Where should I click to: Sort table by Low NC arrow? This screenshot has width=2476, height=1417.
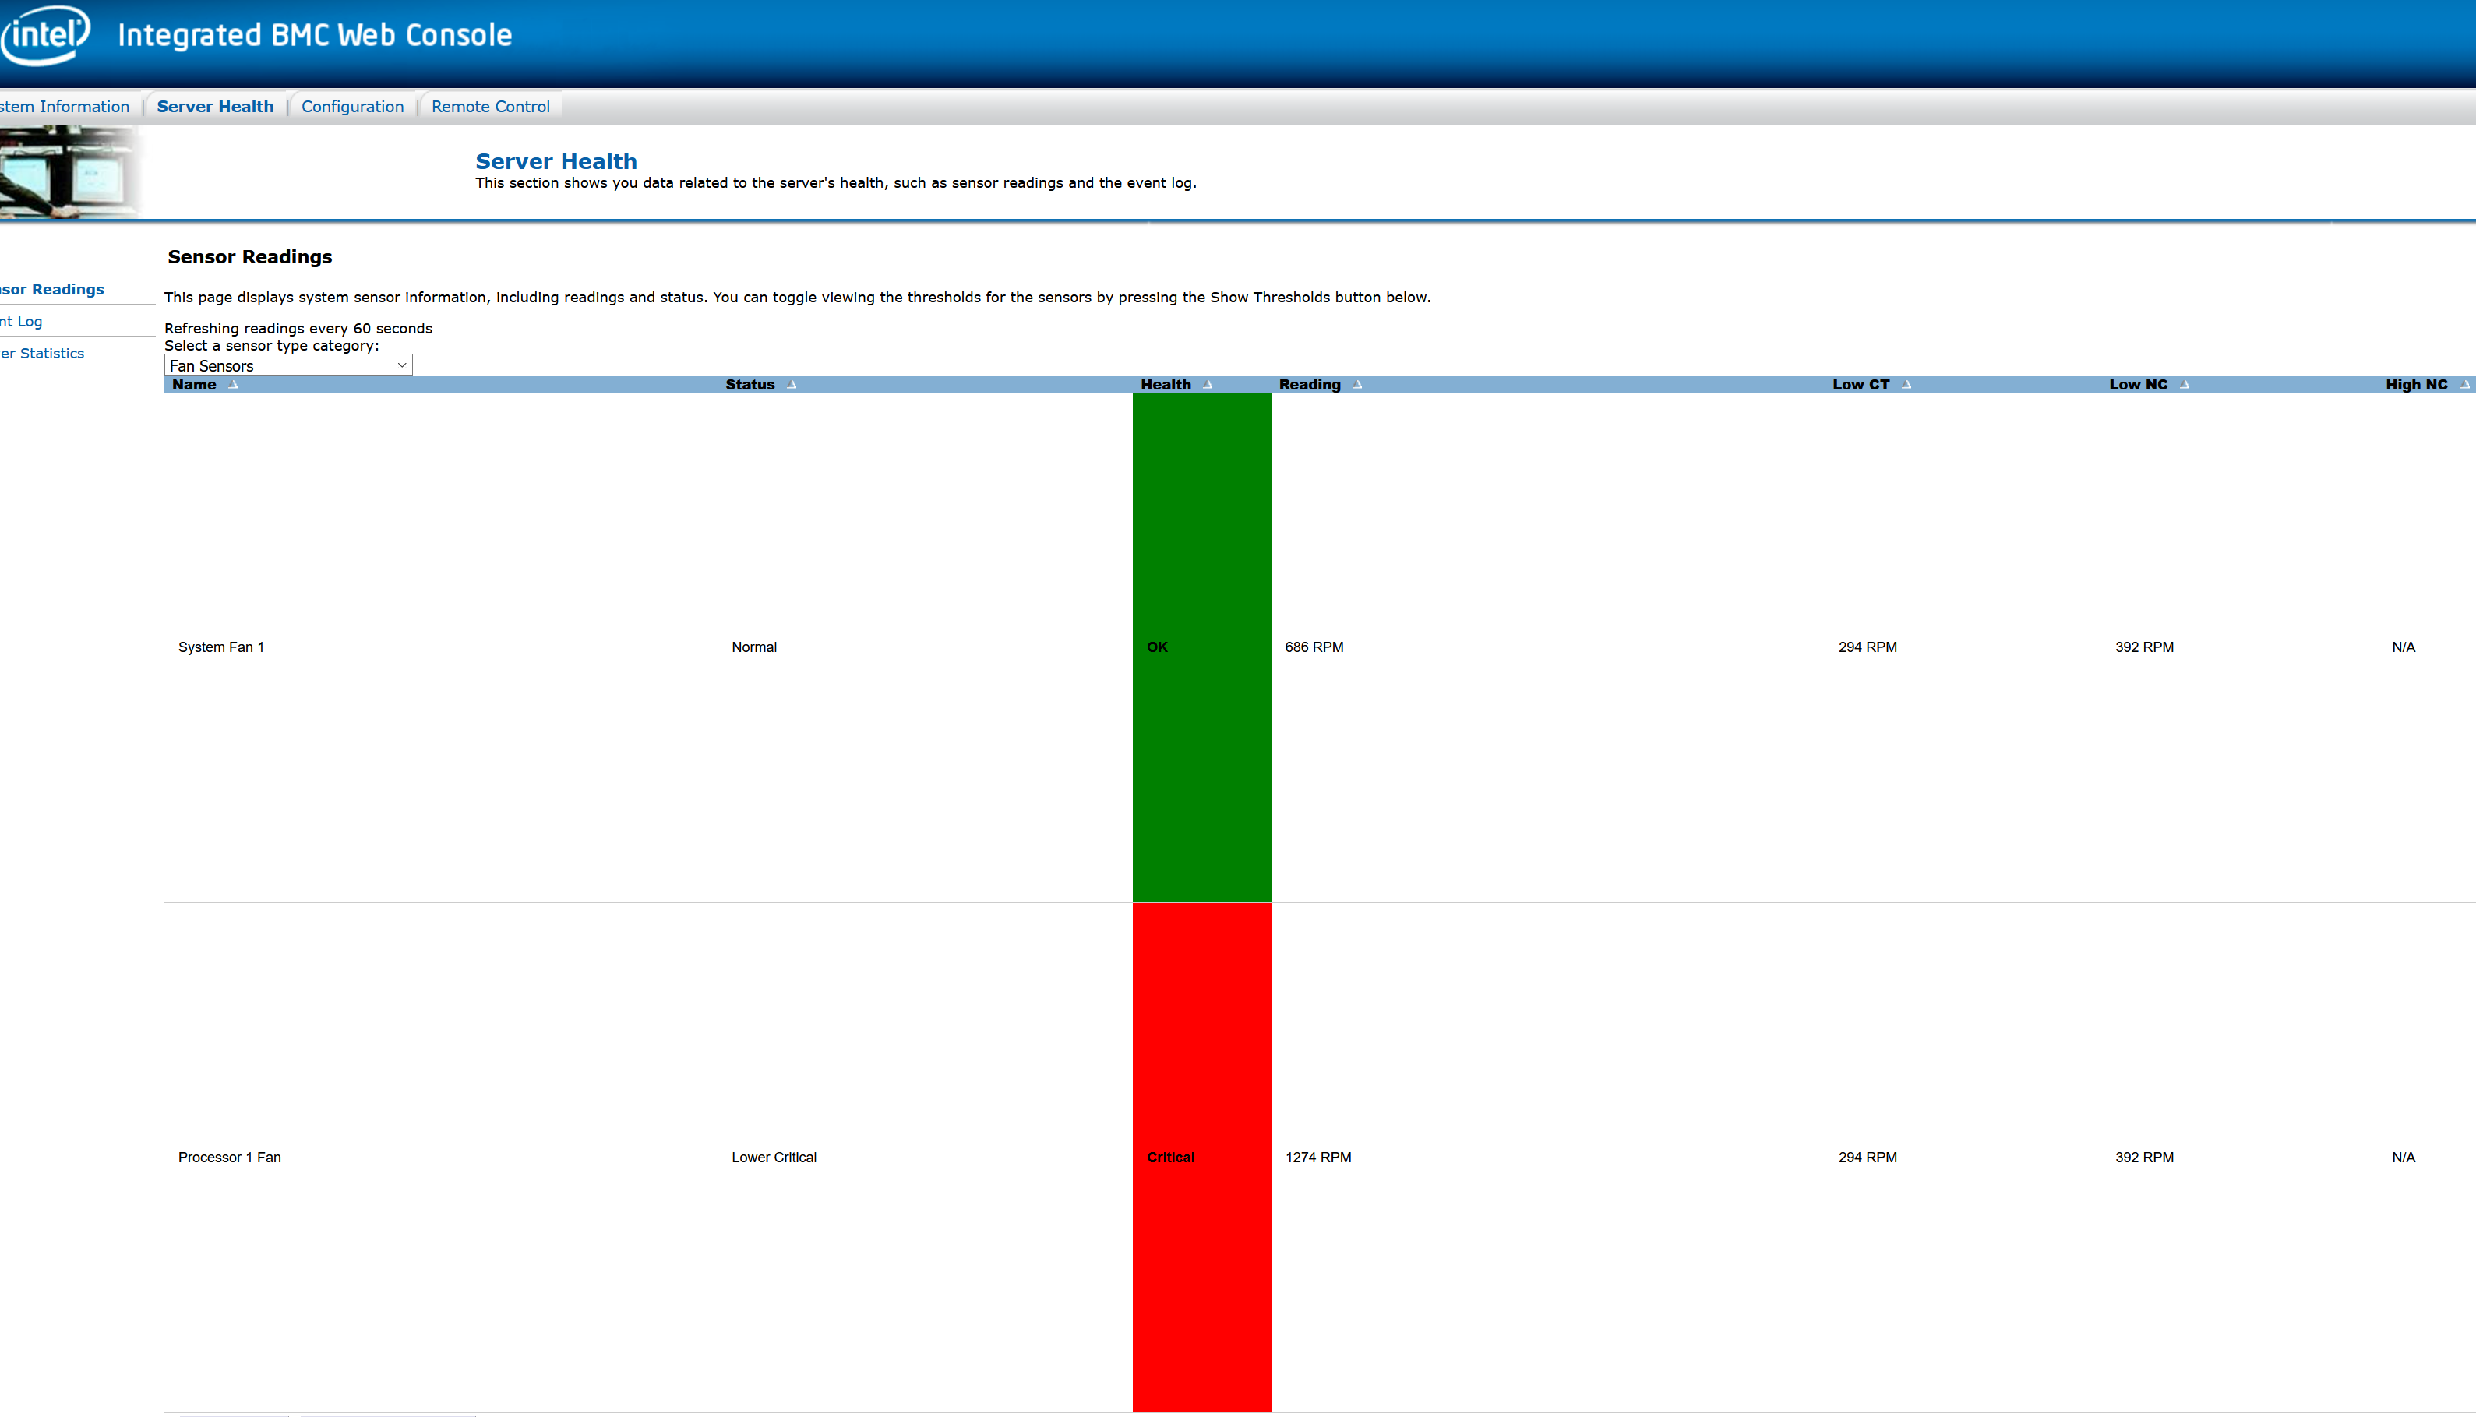click(2184, 384)
